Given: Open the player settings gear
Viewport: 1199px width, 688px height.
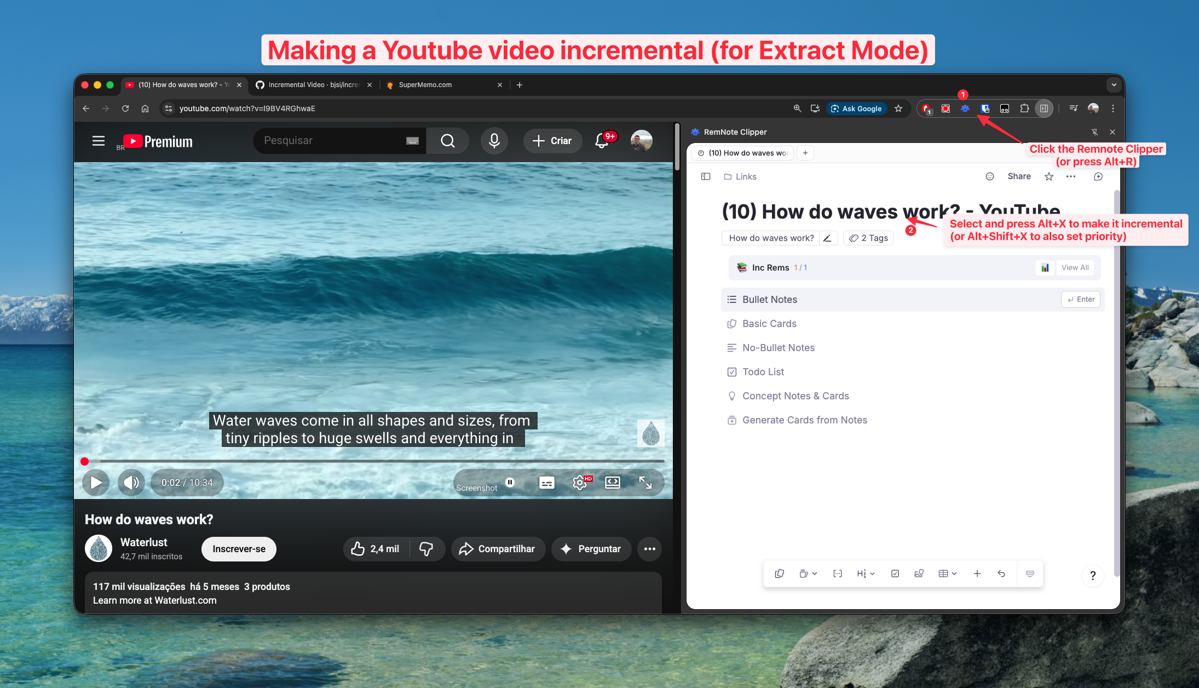Looking at the screenshot, I should point(580,483).
